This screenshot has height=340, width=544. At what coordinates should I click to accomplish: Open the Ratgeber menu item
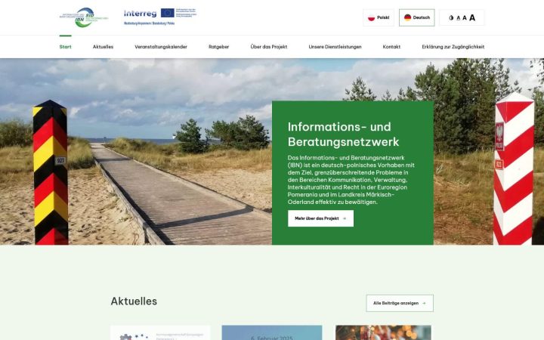tap(219, 47)
